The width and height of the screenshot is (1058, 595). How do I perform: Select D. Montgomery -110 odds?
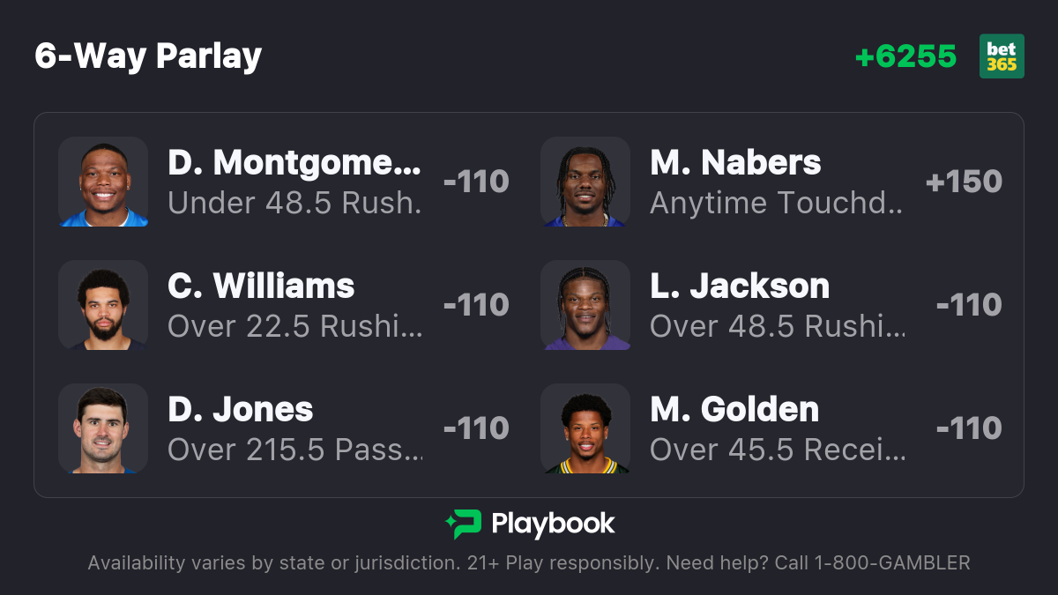476,182
